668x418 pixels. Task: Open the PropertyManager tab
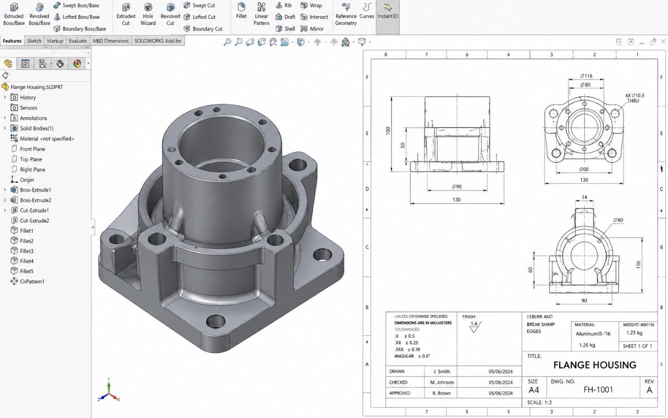click(x=25, y=64)
